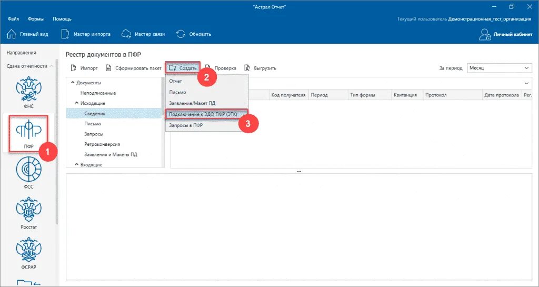Screen dimensions: 539x287
Task: Click the Выгрузить toolbar button
Action: click(260, 68)
